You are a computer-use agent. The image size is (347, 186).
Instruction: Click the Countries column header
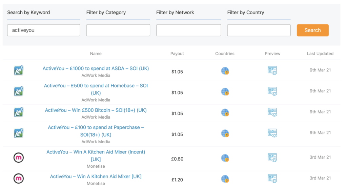pyautogui.click(x=225, y=54)
